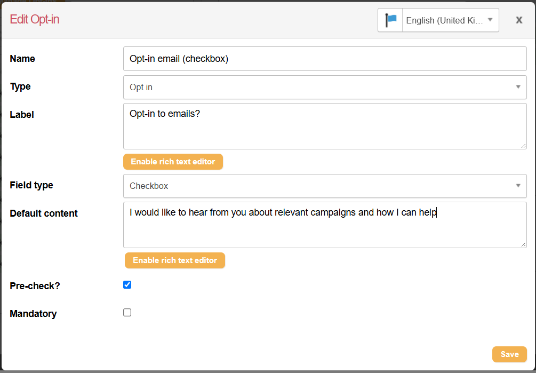Click into the Default content text area
536x373 pixels.
[325, 225]
